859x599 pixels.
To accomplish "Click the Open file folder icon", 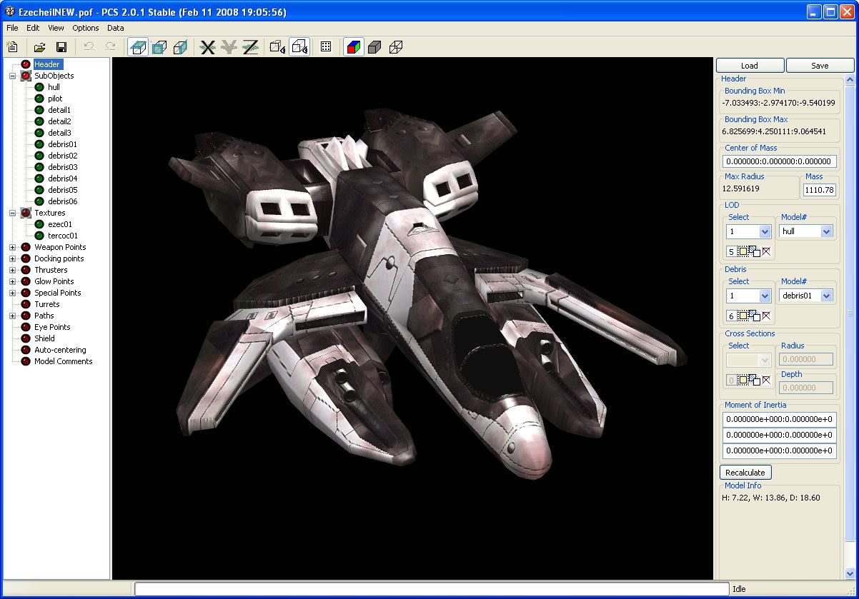I will click(40, 47).
